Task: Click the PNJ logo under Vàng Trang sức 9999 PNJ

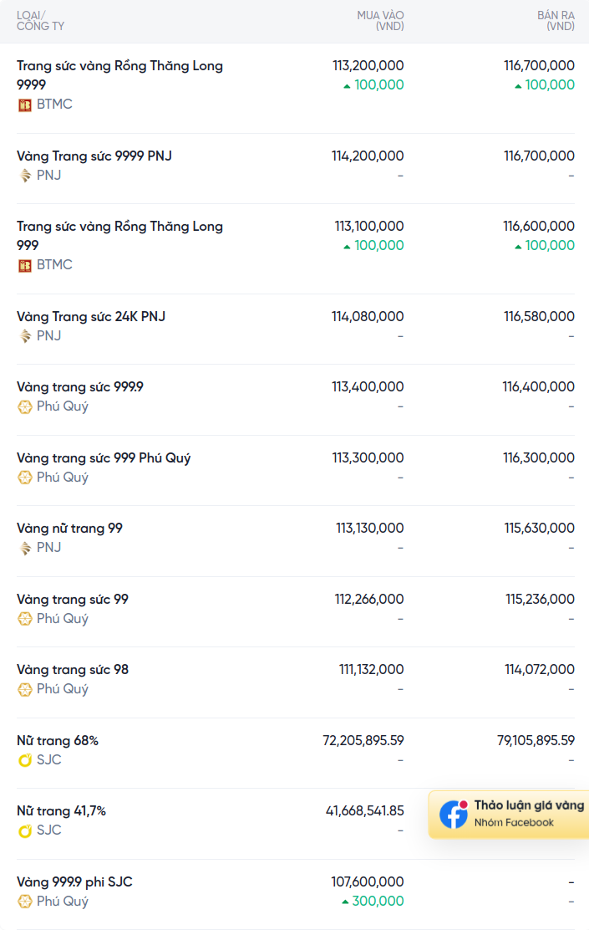Action: point(24,176)
